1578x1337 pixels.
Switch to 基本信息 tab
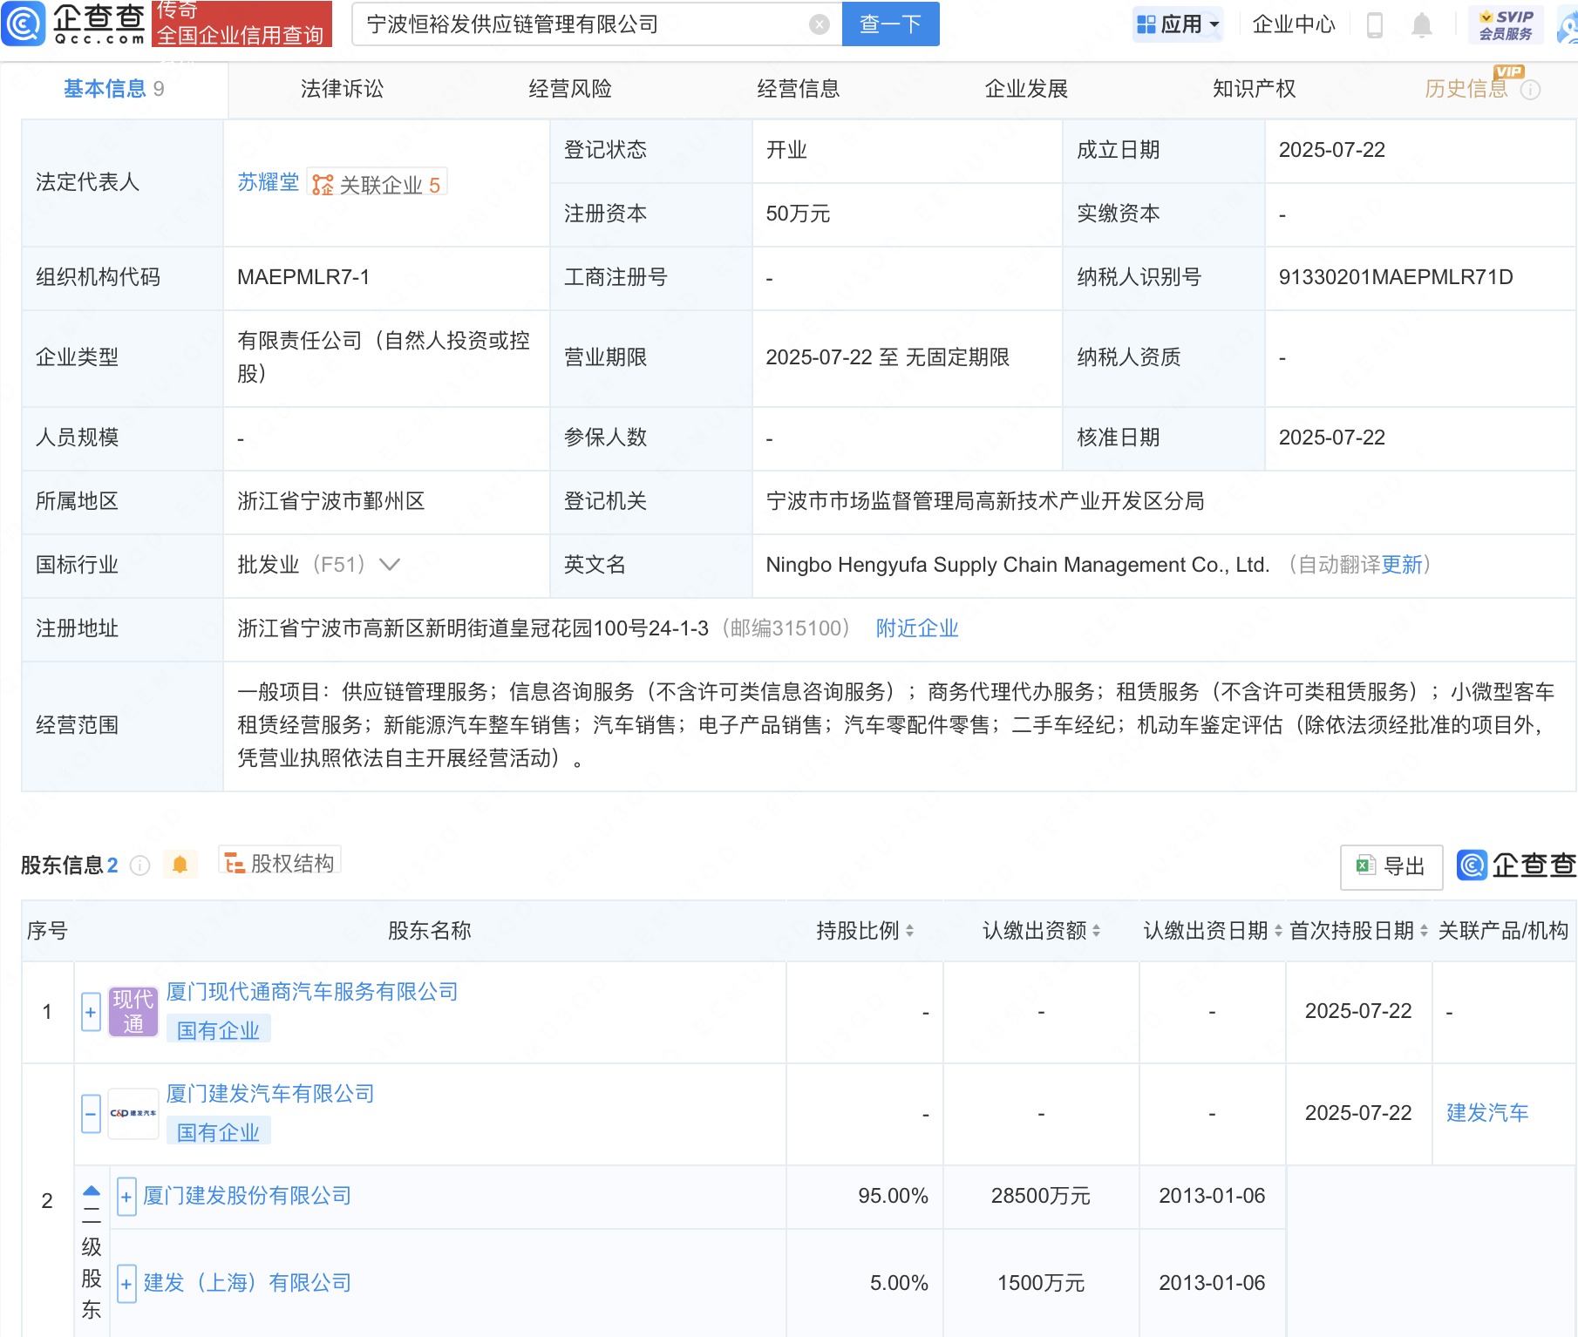(113, 89)
